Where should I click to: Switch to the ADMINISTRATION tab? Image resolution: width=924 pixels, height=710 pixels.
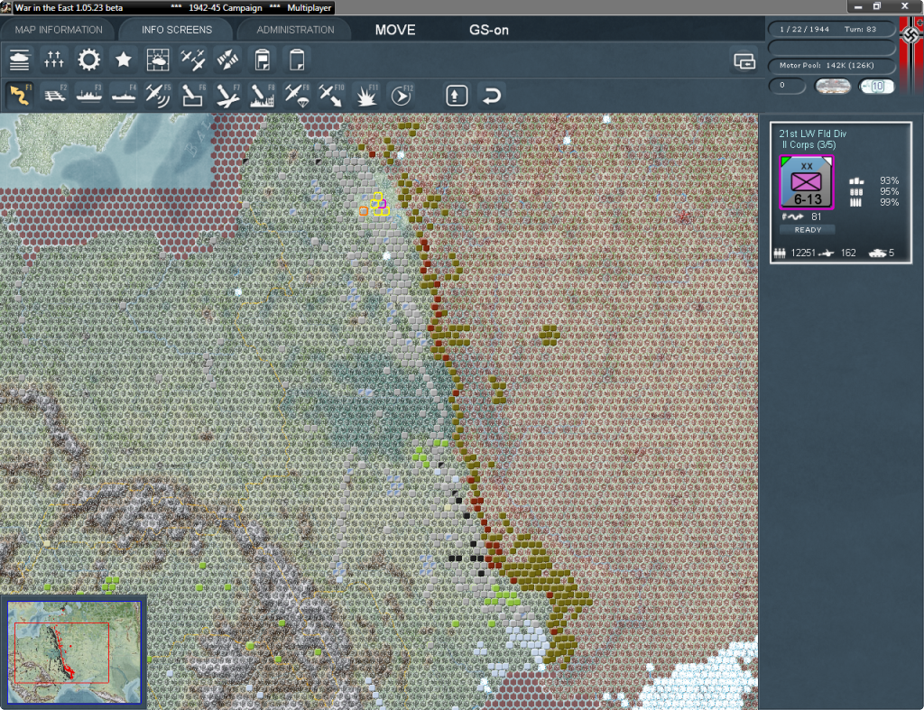pos(295,30)
